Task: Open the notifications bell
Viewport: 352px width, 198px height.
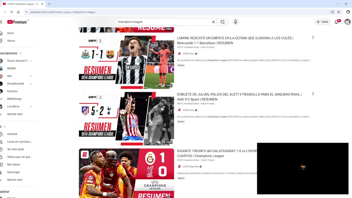Action: (337, 22)
